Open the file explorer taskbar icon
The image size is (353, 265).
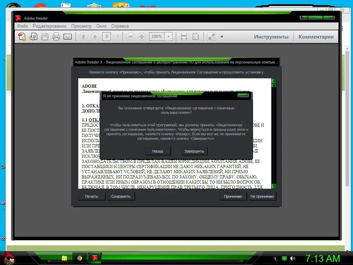[64, 258]
